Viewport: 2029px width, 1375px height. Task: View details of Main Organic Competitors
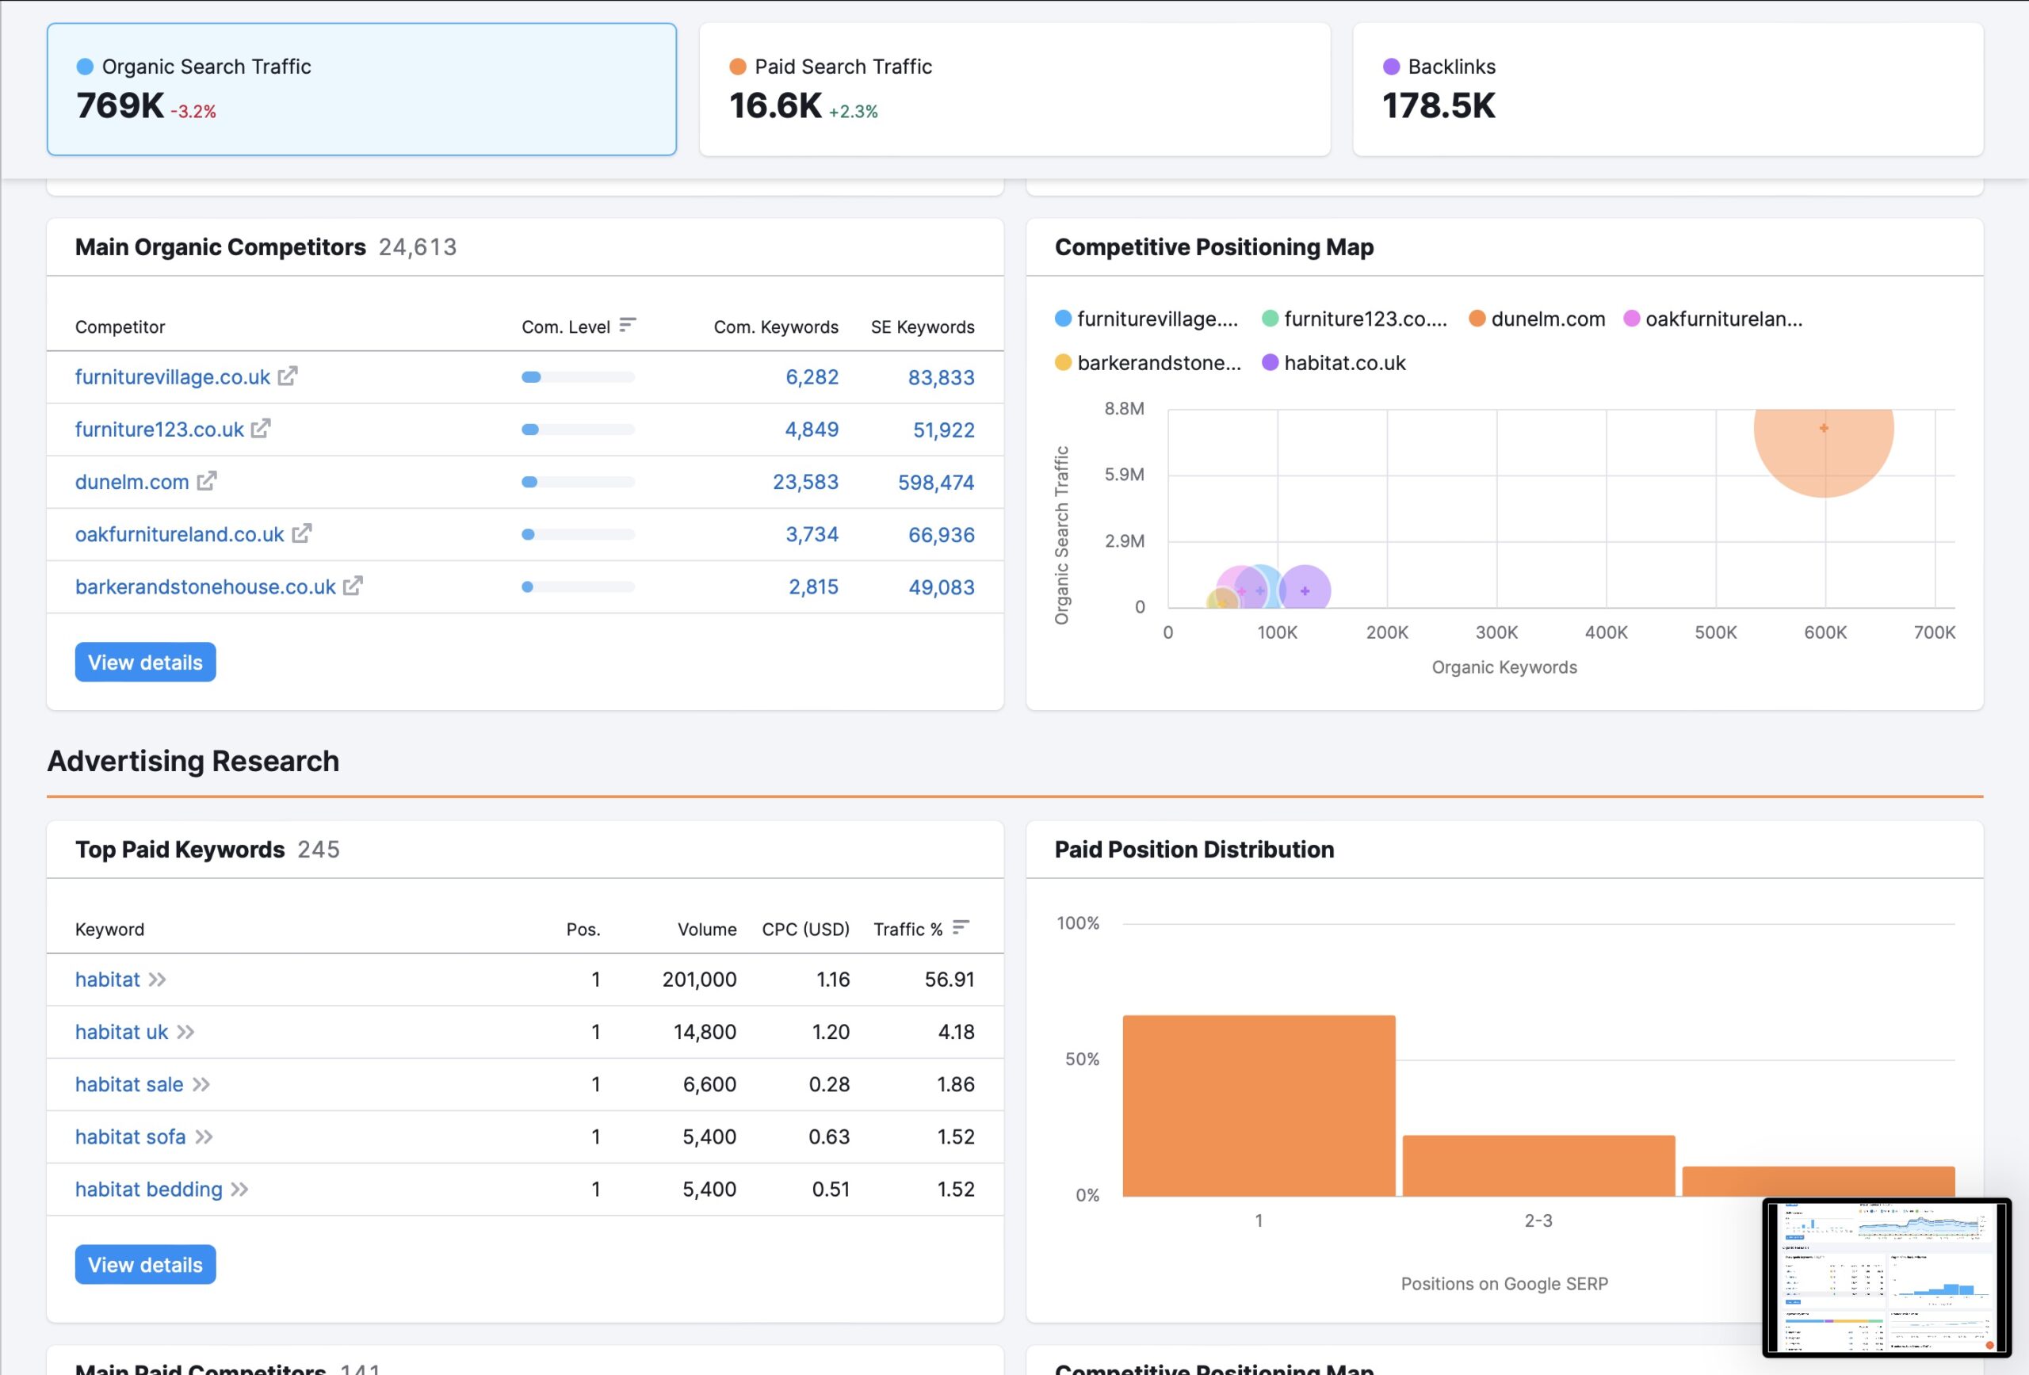pos(145,662)
